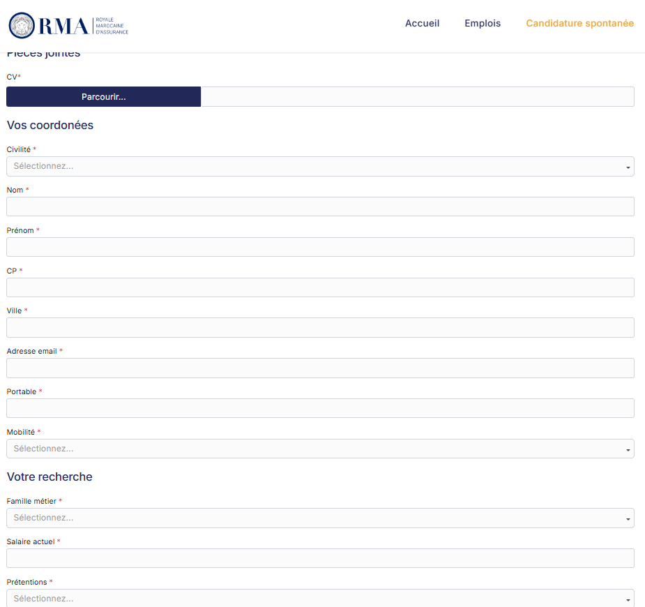645x607 pixels.
Task: Click the CV file name display area
Action: click(x=417, y=96)
